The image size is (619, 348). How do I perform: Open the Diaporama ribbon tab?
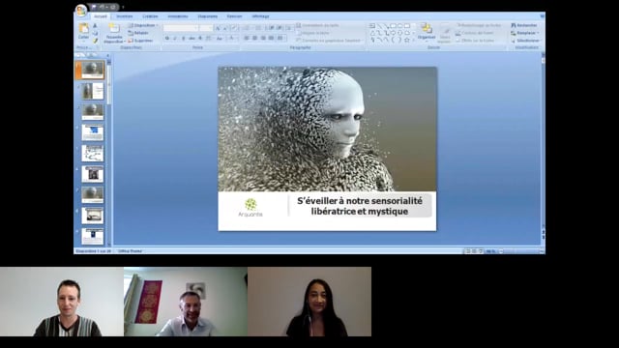(x=208, y=16)
